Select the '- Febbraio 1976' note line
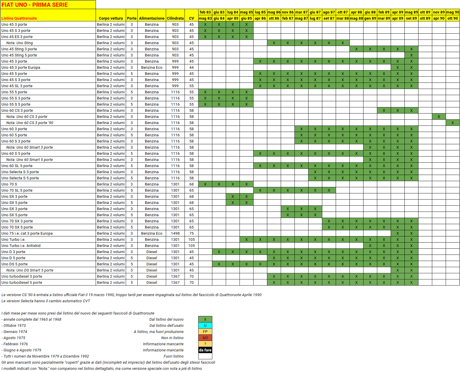460x371 pixels. click(15, 344)
